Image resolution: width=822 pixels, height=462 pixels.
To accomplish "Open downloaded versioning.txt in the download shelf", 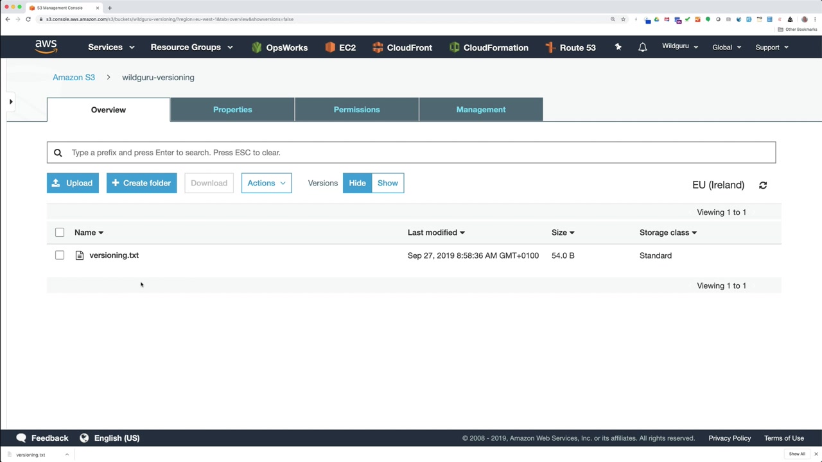I will click(31, 454).
